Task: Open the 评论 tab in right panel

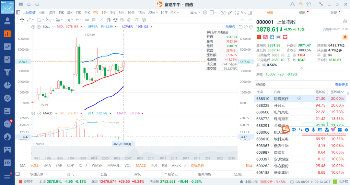Action: coord(334,13)
